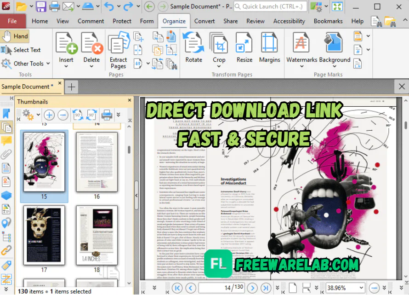This screenshot has width=409, height=295.
Task: Zoom out thumbnails with minus icon
Action: (63, 115)
